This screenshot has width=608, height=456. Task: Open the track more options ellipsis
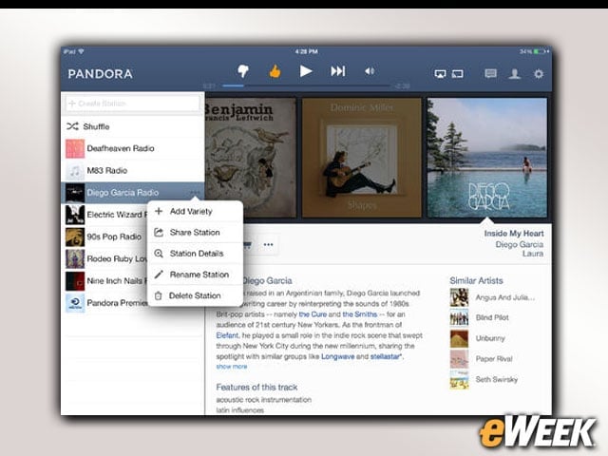[x=268, y=245]
